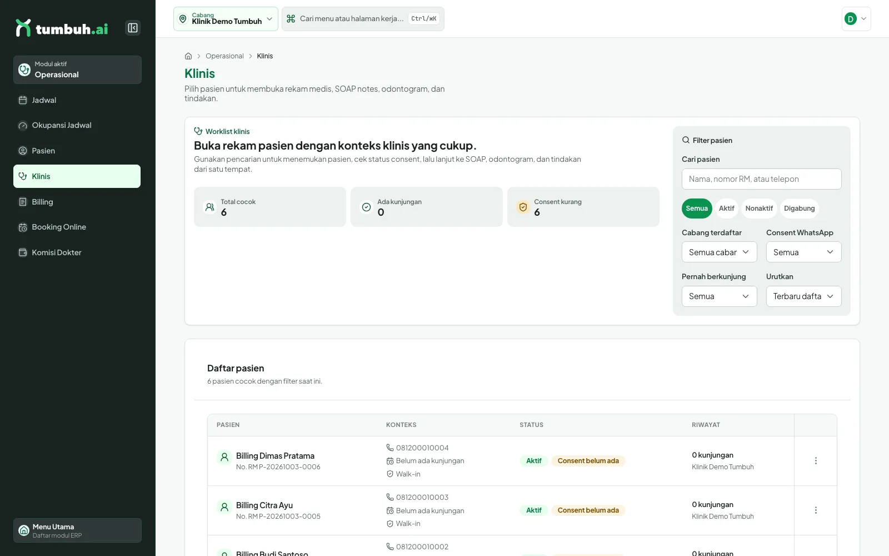Expand the Consent WhatsApp dropdown
Image resolution: width=889 pixels, height=556 pixels.
pos(803,252)
